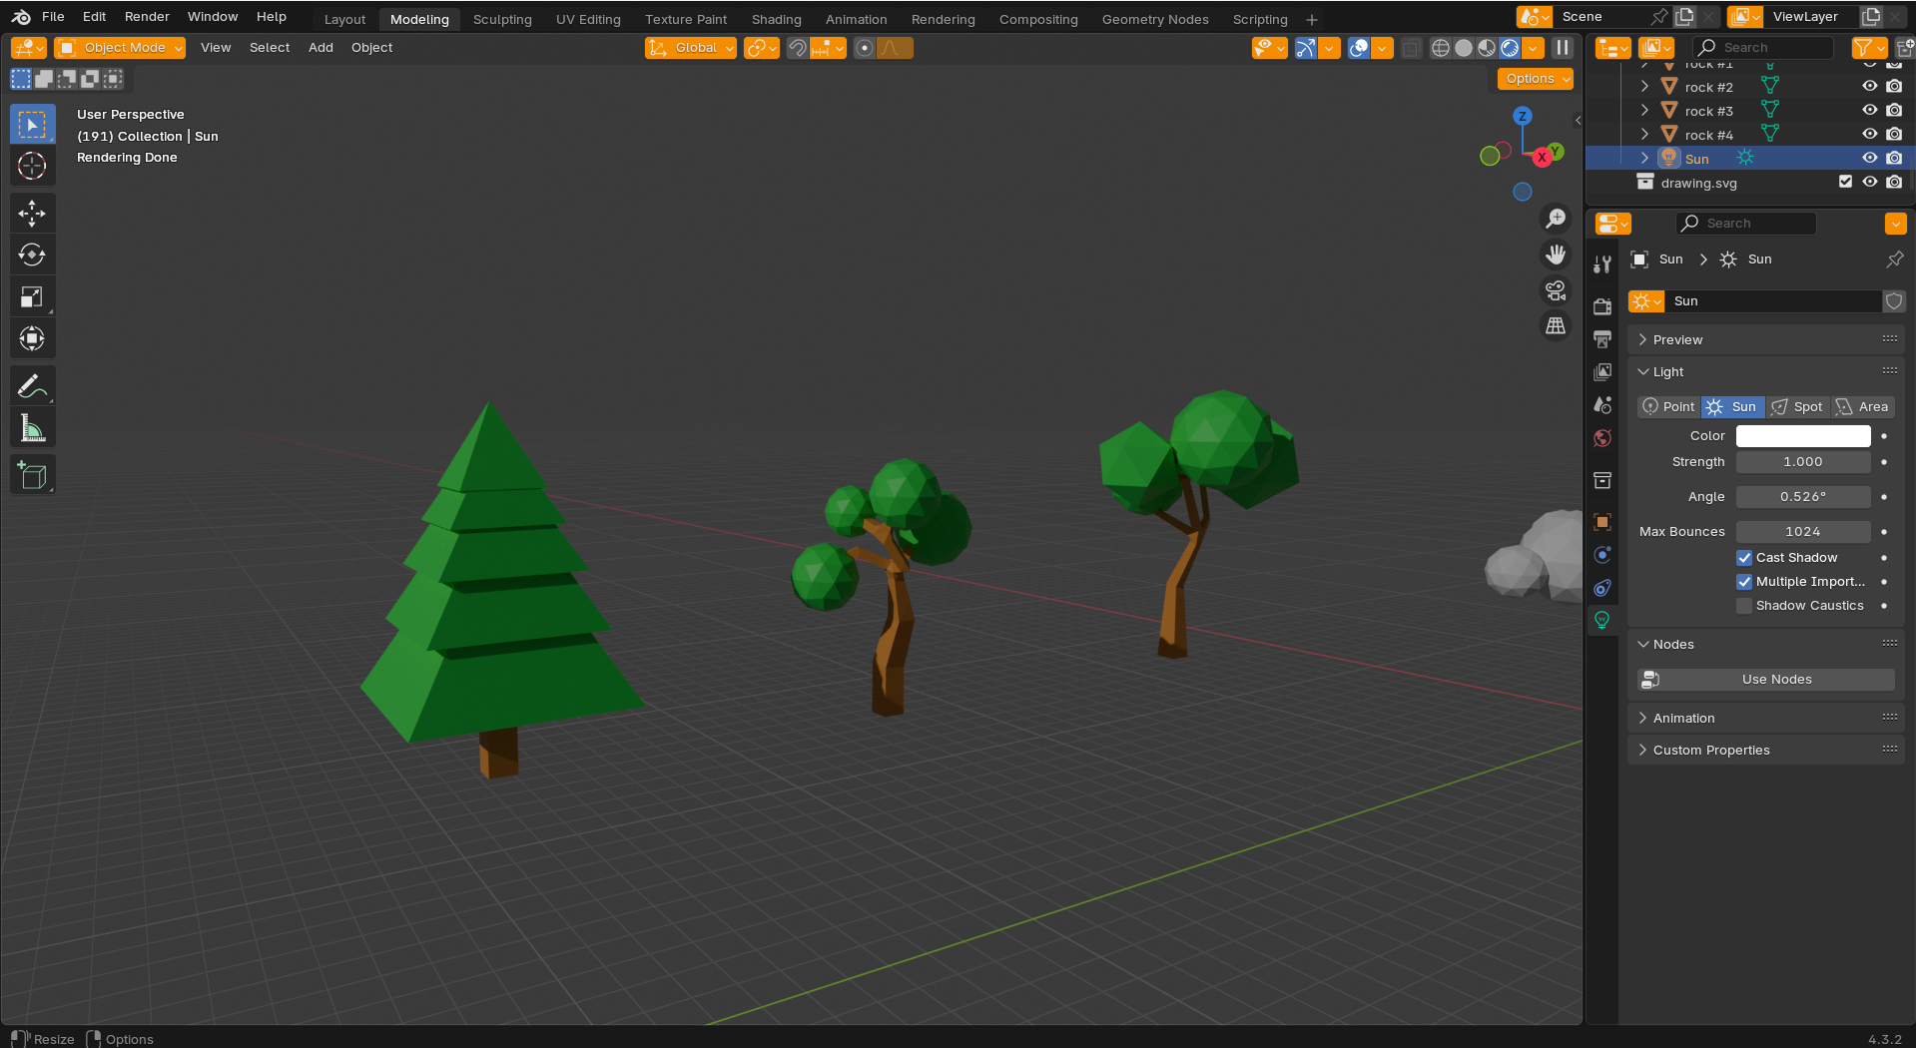Toggle proportional editing button
This screenshot has height=1048, width=1916.
(x=865, y=48)
